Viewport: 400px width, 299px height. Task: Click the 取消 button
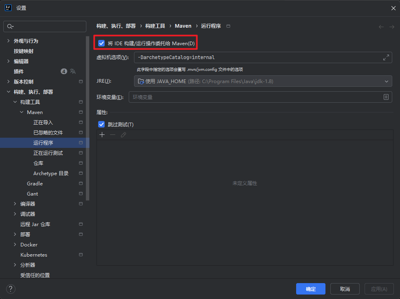[x=345, y=289]
